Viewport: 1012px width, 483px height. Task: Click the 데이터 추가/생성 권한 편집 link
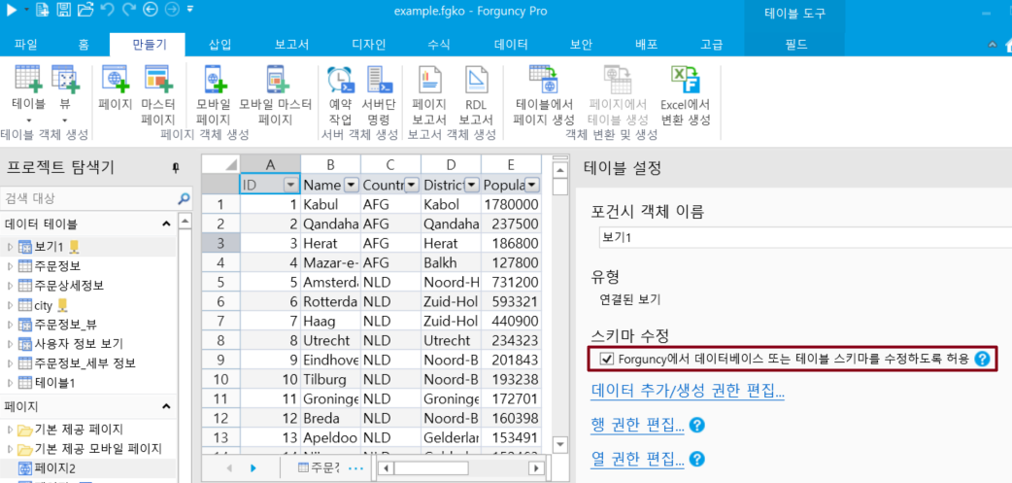click(x=688, y=392)
